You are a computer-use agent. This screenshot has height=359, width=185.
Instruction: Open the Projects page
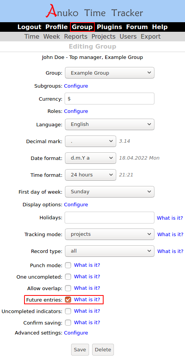point(103,37)
